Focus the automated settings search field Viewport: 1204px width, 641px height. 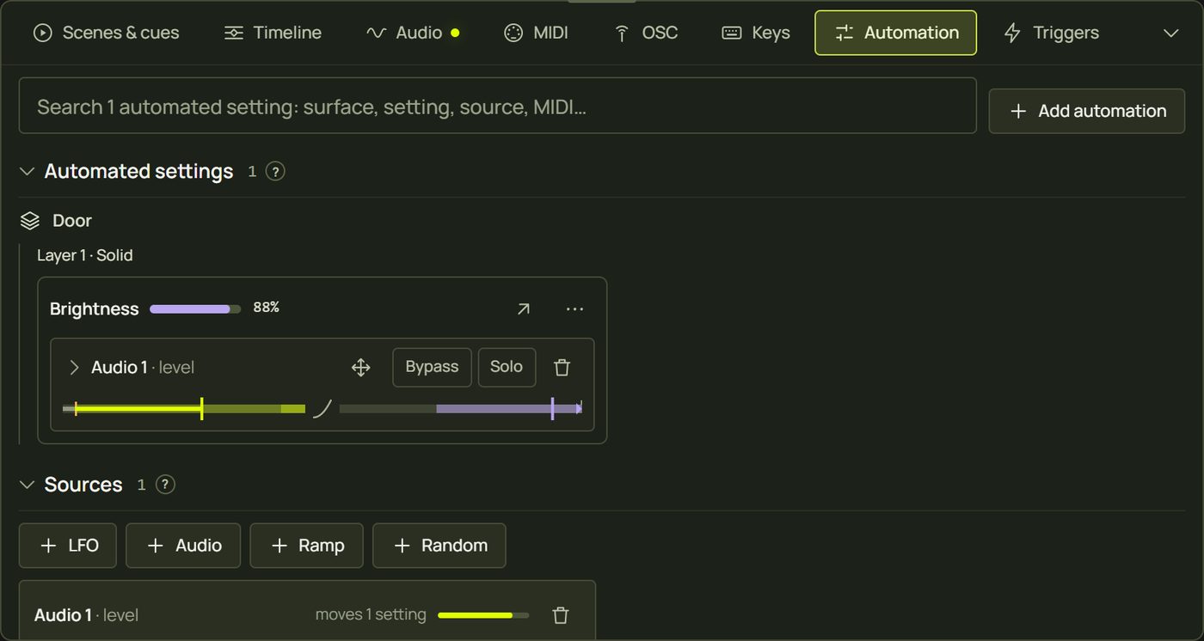498,106
